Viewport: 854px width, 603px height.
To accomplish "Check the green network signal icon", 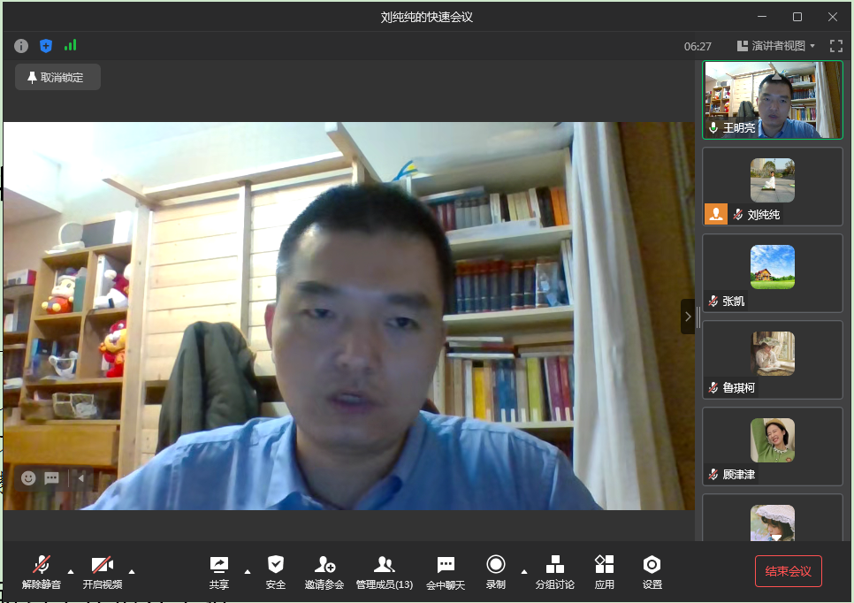I will pyautogui.click(x=70, y=45).
